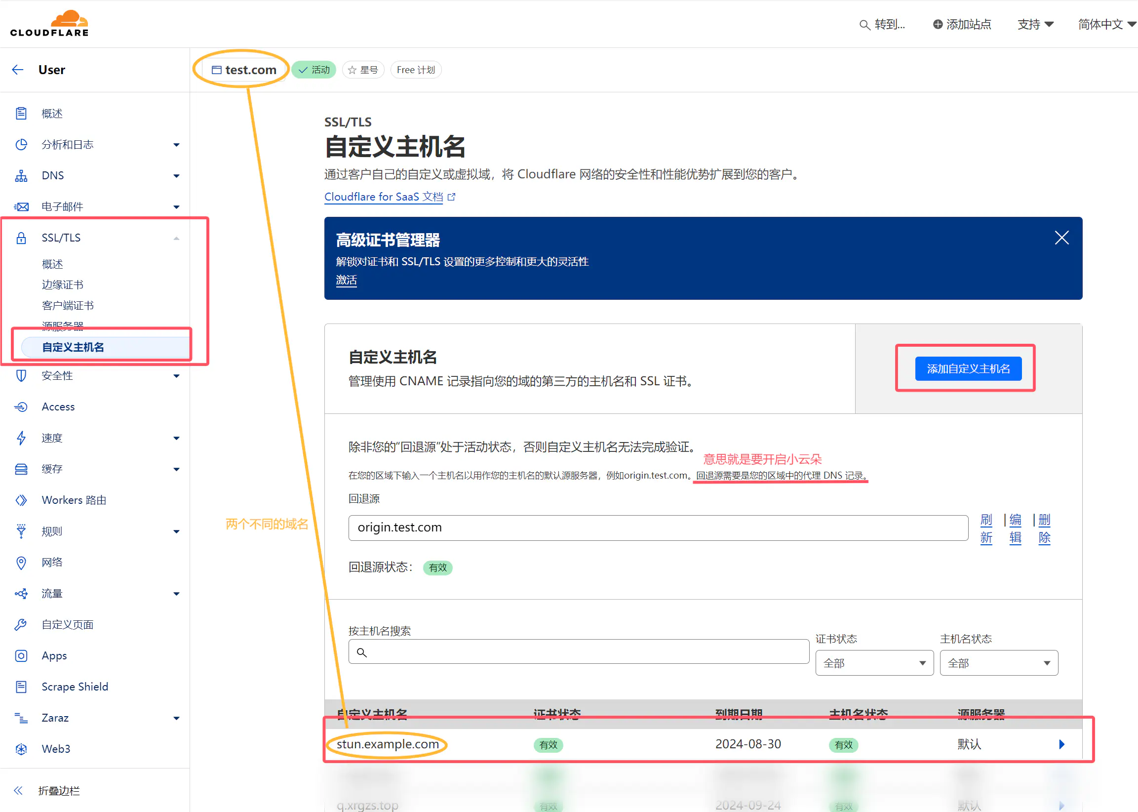Open the Access sidebar icon
1138x812 pixels.
point(21,407)
